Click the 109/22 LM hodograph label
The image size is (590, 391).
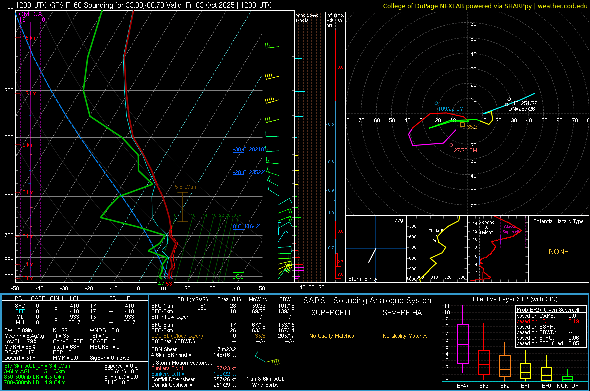[451, 109]
